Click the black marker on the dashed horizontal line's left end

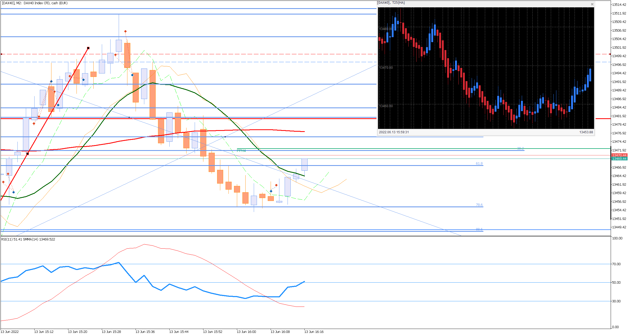coord(1,54)
